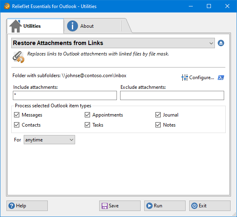Image resolution: width=237 pixels, height=217 pixels.
Task: Click the Configure sliders icon
Action: coord(185,78)
